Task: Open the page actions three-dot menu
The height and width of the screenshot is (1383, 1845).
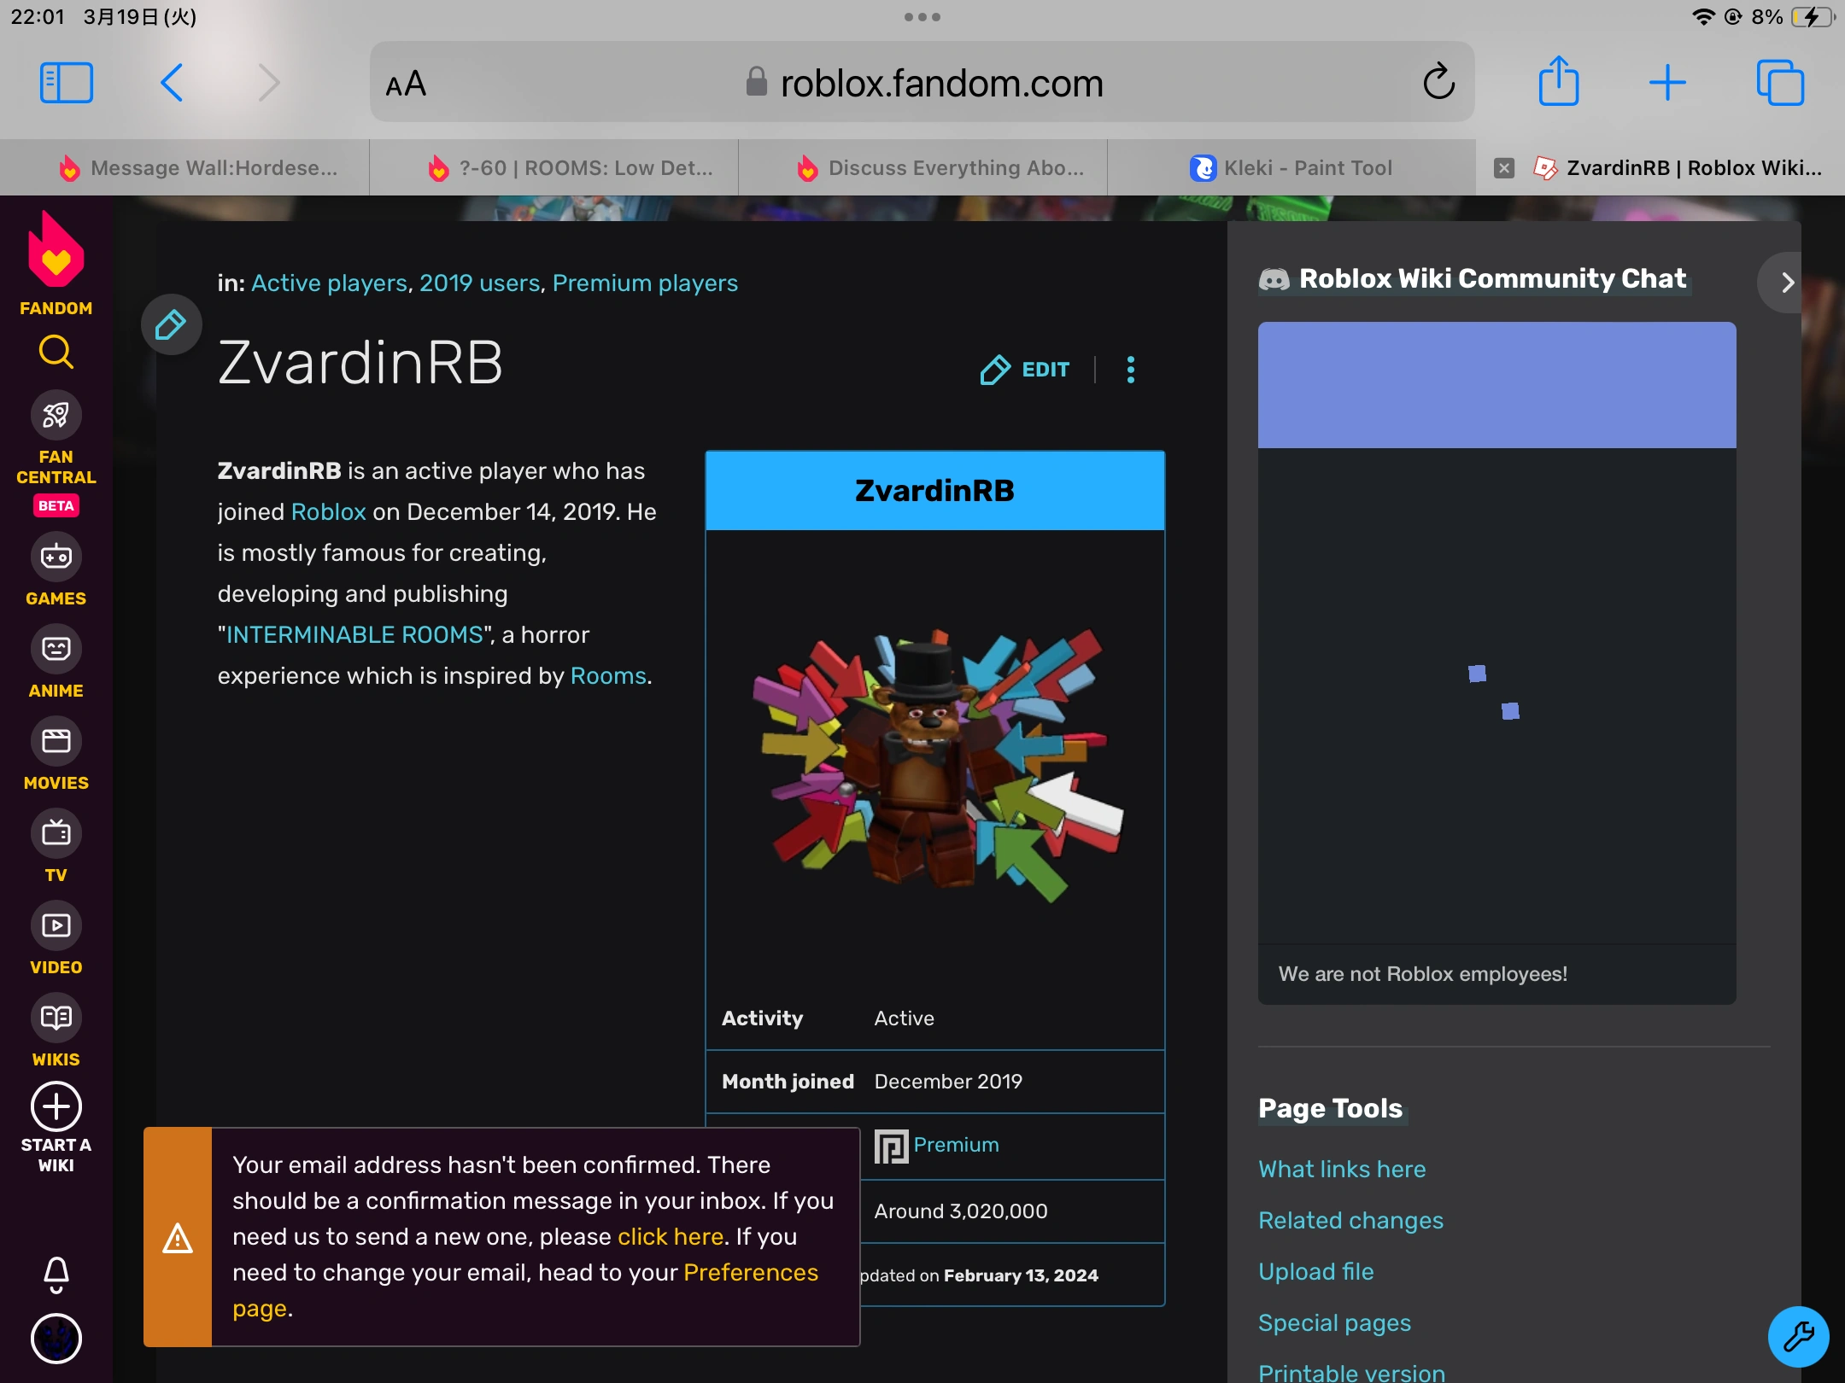Action: coord(1131,370)
